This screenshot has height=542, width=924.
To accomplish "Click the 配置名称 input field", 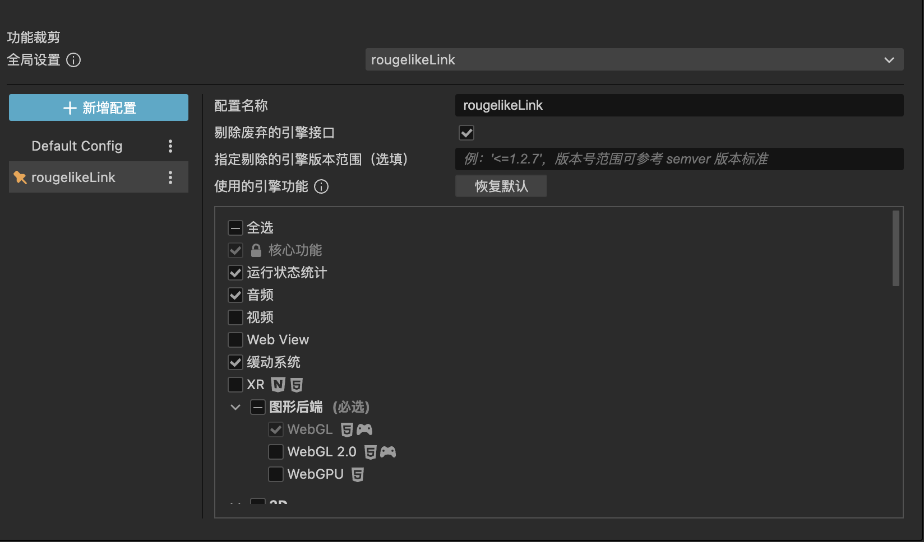I will [x=680, y=105].
